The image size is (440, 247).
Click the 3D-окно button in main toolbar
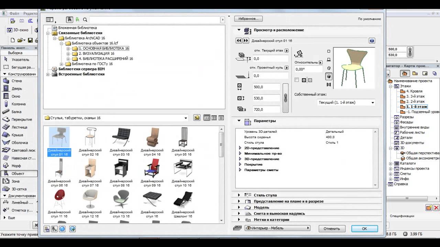pos(19,30)
